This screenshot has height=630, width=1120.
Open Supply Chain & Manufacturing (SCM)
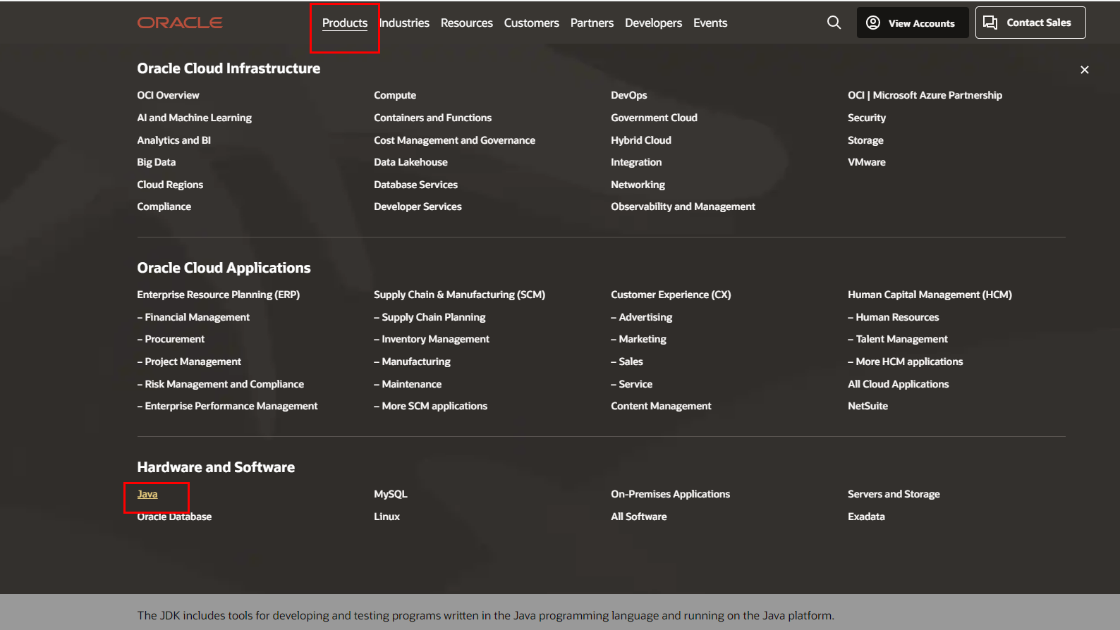[460, 295]
